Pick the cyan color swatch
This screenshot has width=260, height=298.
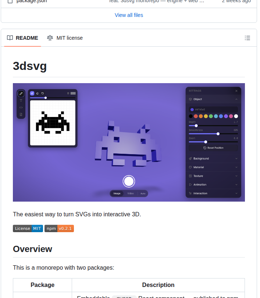point(216,116)
